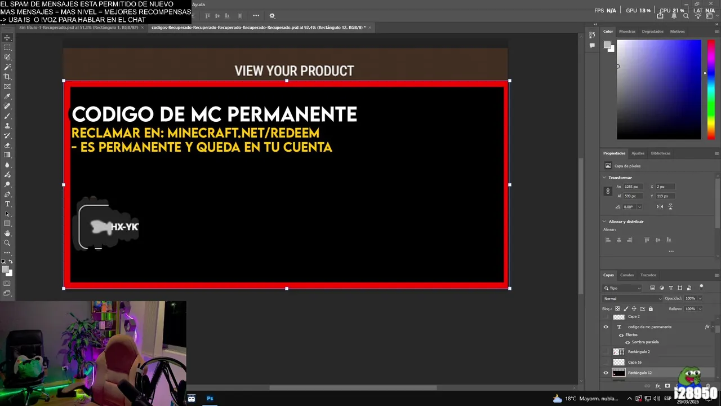This screenshot has height=406, width=721.
Task: Click more align options three dots
Action: (671, 251)
